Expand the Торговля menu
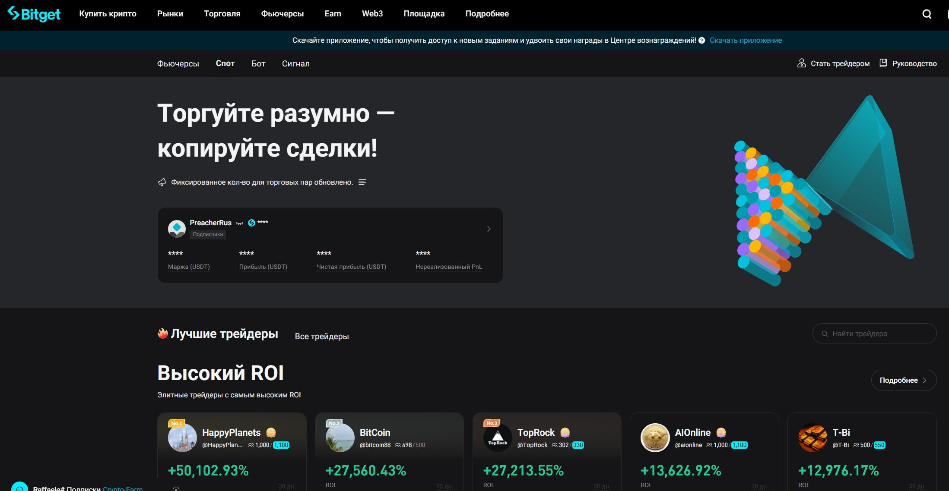The width and height of the screenshot is (949, 491). point(222,14)
